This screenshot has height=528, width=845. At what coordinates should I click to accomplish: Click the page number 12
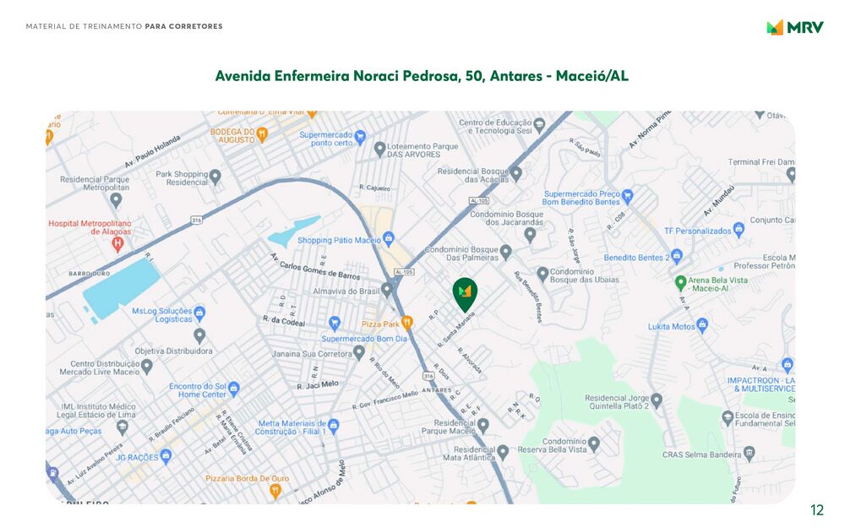click(x=817, y=509)
